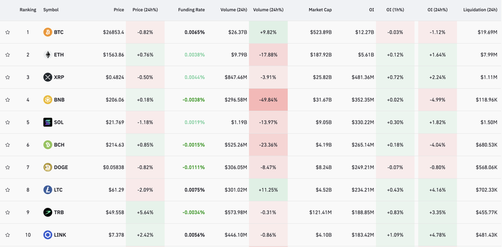Click the Chainlink (LINK) coin icon
The height and width of the screenshot is (247, 502).
pyautogui.click(x=48, y=235)
